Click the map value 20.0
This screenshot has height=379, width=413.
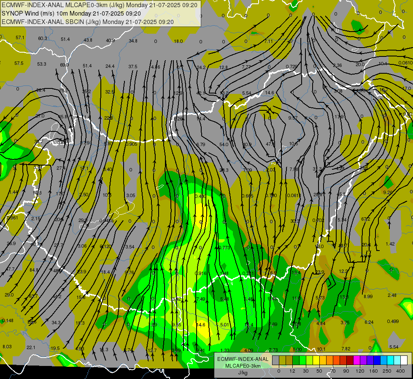(360, 65)
